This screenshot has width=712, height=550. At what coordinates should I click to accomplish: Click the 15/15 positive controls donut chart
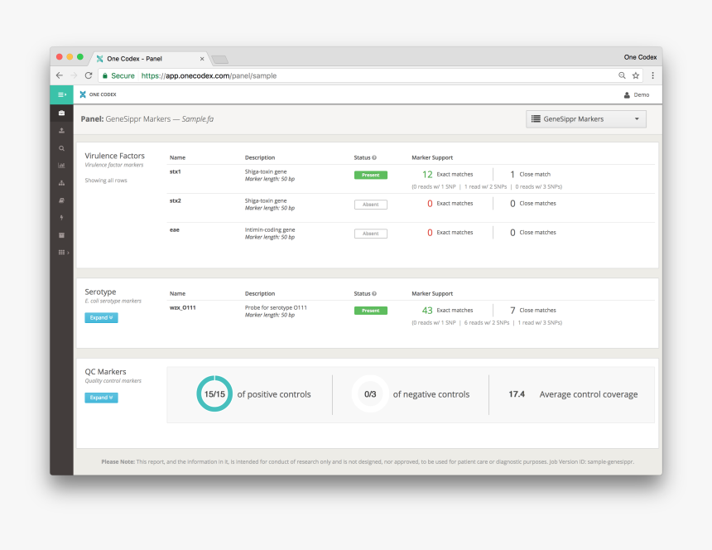click(x=214, y=393)
